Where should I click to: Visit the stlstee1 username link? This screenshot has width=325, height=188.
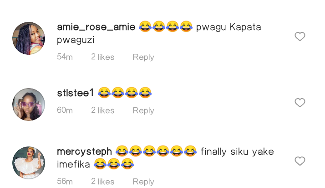coord(76,93)
